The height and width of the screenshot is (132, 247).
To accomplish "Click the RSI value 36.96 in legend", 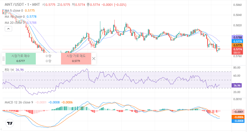I will 20,70.
